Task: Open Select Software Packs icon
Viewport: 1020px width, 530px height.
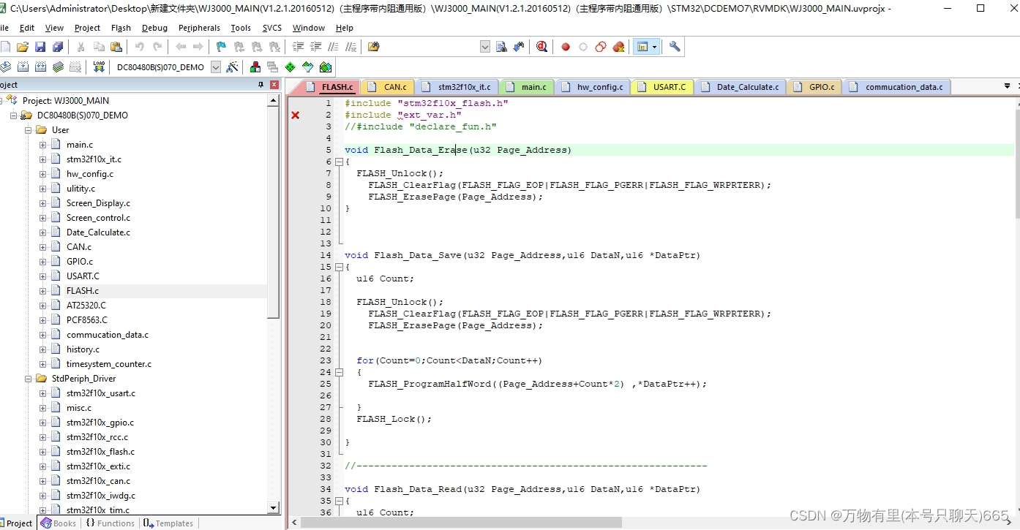Action: [307, 67]
